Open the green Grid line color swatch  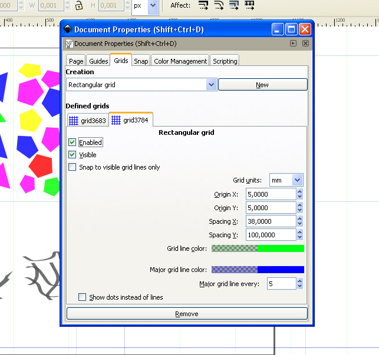click(258, 248)
